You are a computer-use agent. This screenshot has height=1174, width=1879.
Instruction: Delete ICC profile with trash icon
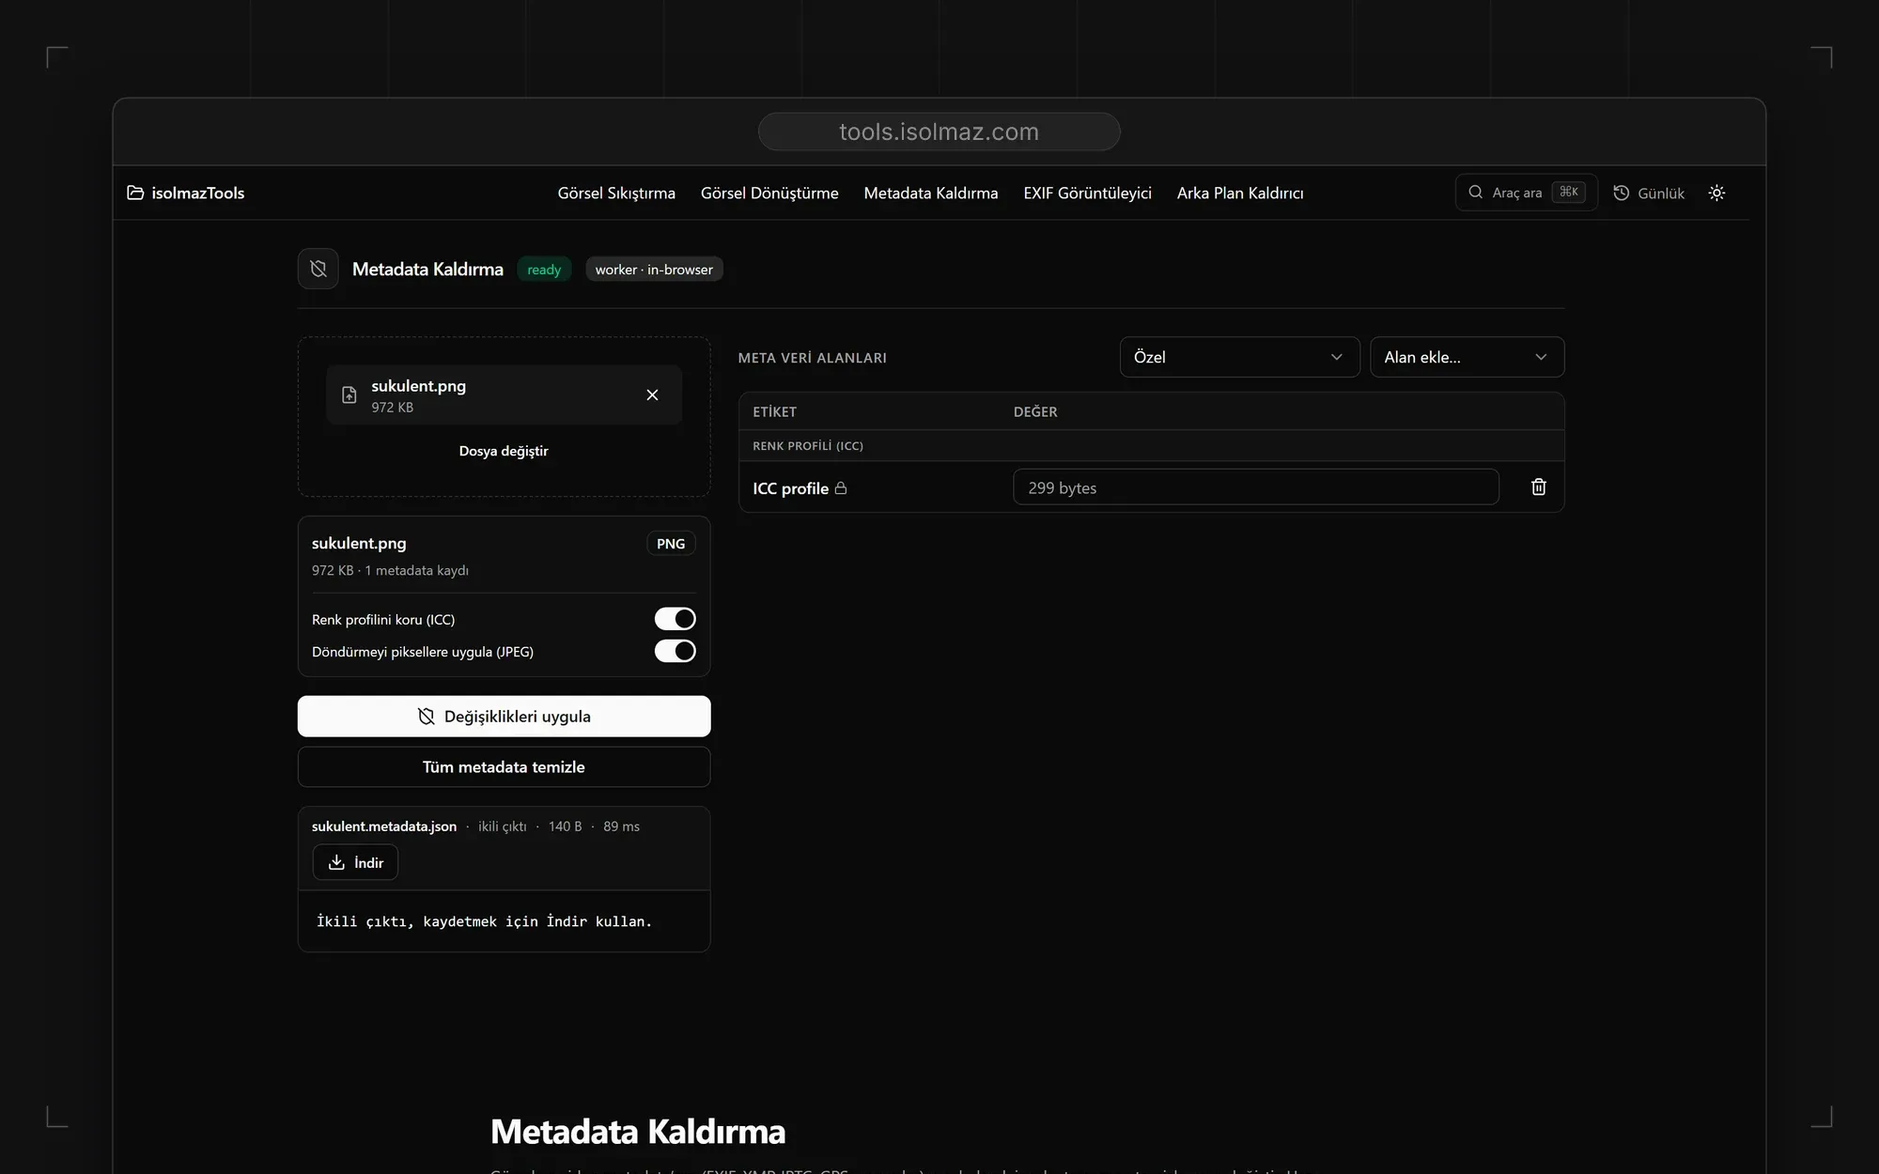[1539, 487]
